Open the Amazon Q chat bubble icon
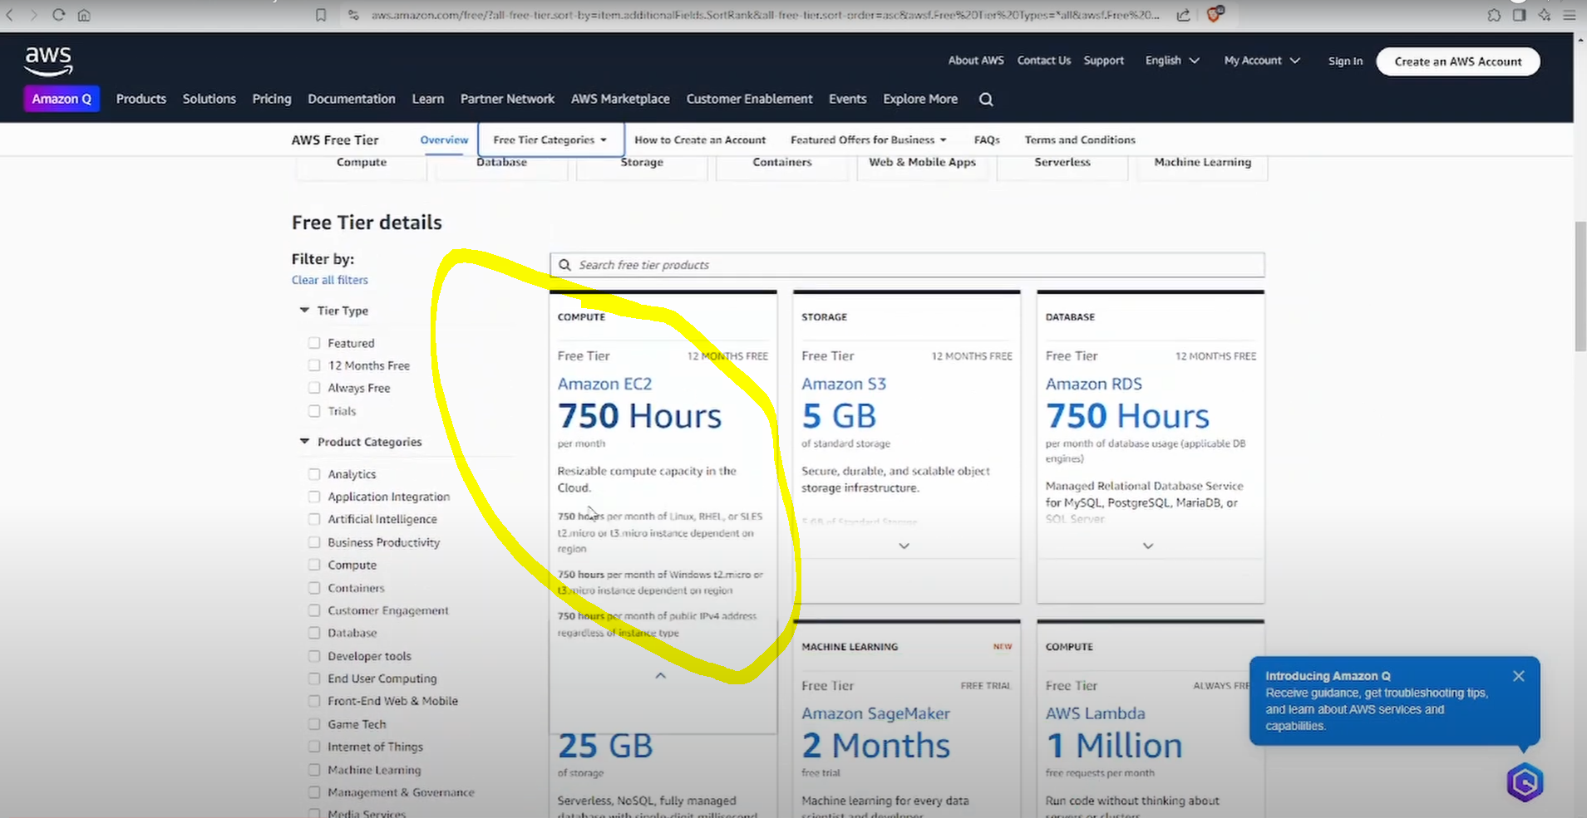Screen dimensions: 1587x818 (1525, 782)
